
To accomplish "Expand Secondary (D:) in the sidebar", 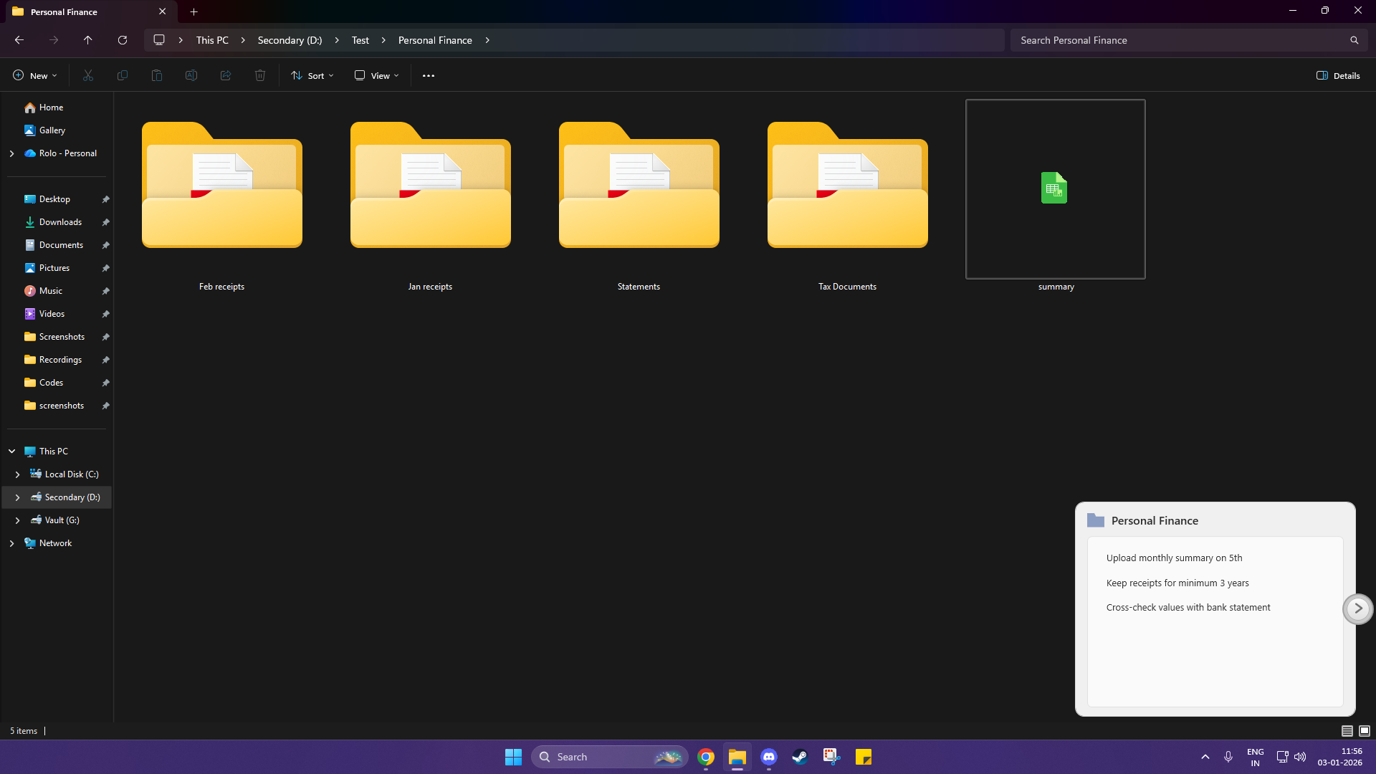I will (x=17, y=497).
